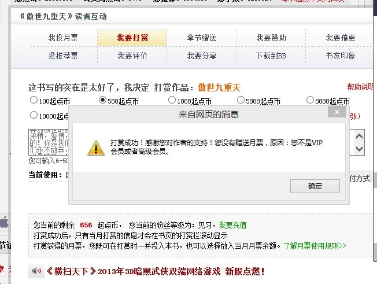The width and height of the screenshot is (377, 284).
Task: Choose the 8888起点币 radio option
Action: [310, 100]
